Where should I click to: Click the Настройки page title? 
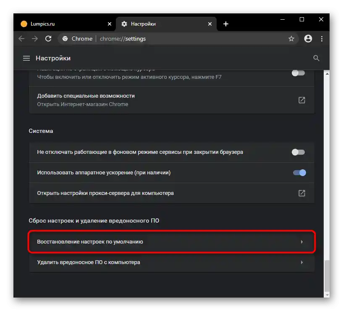tap(53, 58)
